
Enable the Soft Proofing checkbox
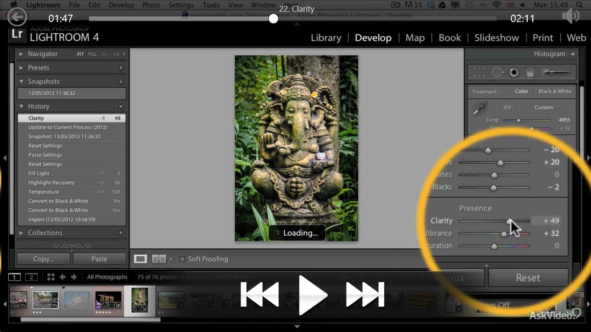point(182,259)
